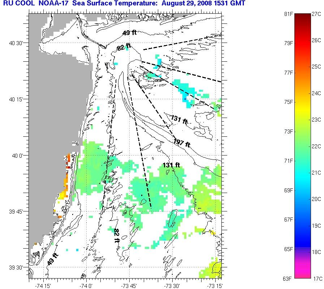Click the 40 30' latitude axis label
This screenshot has width=324, height=289.
17,43
